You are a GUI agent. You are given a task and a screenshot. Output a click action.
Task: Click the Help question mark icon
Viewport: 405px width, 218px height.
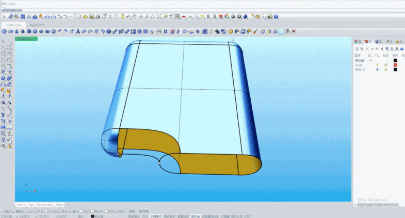point(277,17)
